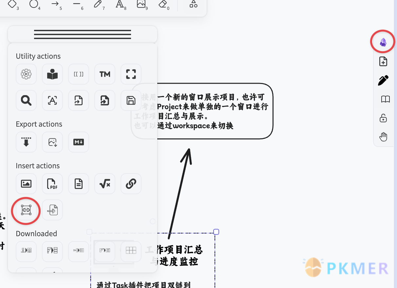Select the Freedraw pencil tool
This screenshot has height=288, width=397.
coord(98,4)
